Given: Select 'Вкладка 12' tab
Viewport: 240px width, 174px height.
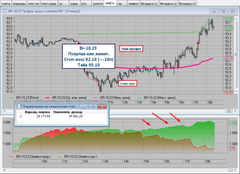Looking at the screenshot, I should [168, 3].
